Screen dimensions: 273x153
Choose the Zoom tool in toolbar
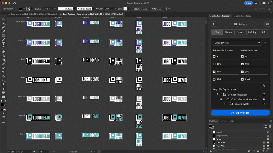pyautogui.click(x=4, y=80)
